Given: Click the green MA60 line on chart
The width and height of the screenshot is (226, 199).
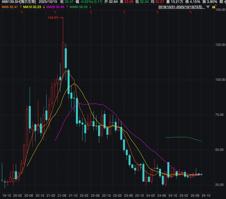Looking at the screenshot, I should pos(183,137).
